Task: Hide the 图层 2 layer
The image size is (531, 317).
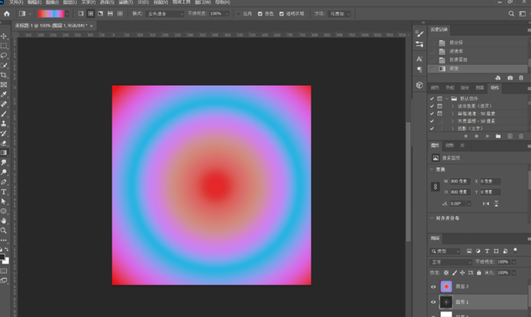Action: coord(433,287)
